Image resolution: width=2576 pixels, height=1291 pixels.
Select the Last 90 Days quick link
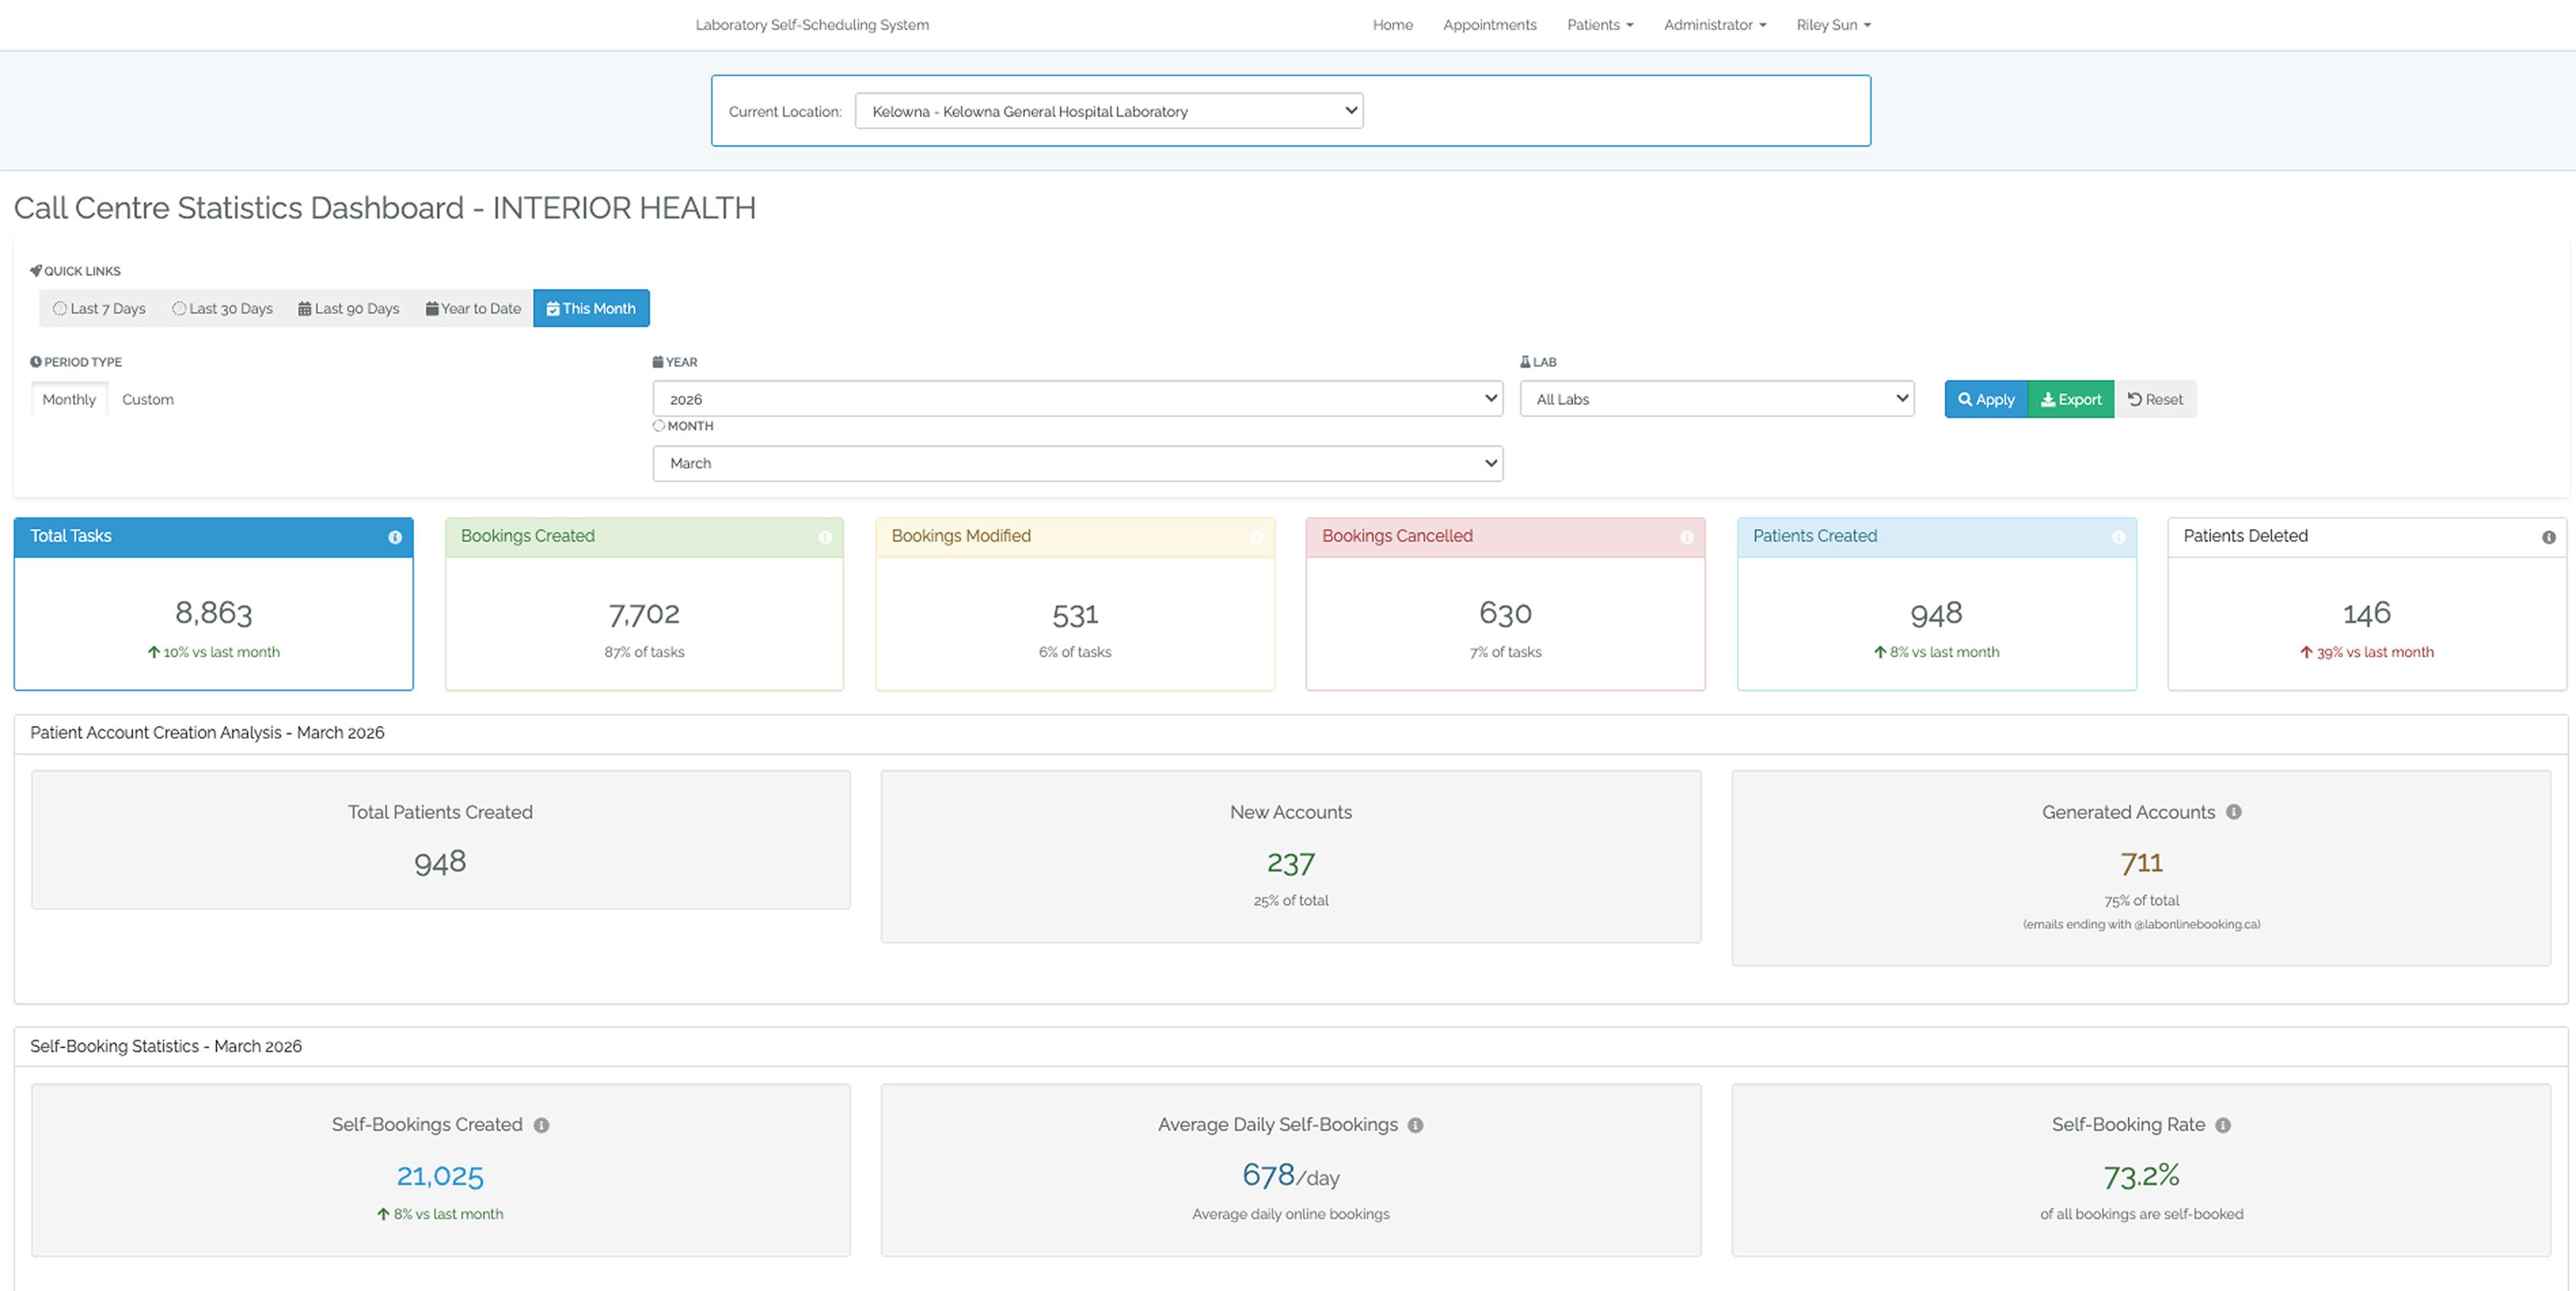coord(349,308)
